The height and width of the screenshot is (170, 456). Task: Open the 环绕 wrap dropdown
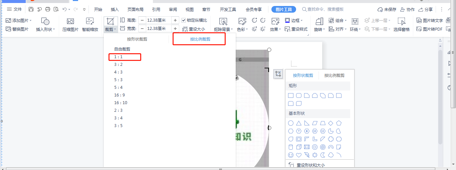[x=360, y=30]
